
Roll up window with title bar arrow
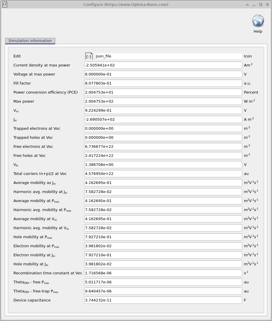[247, 4]
